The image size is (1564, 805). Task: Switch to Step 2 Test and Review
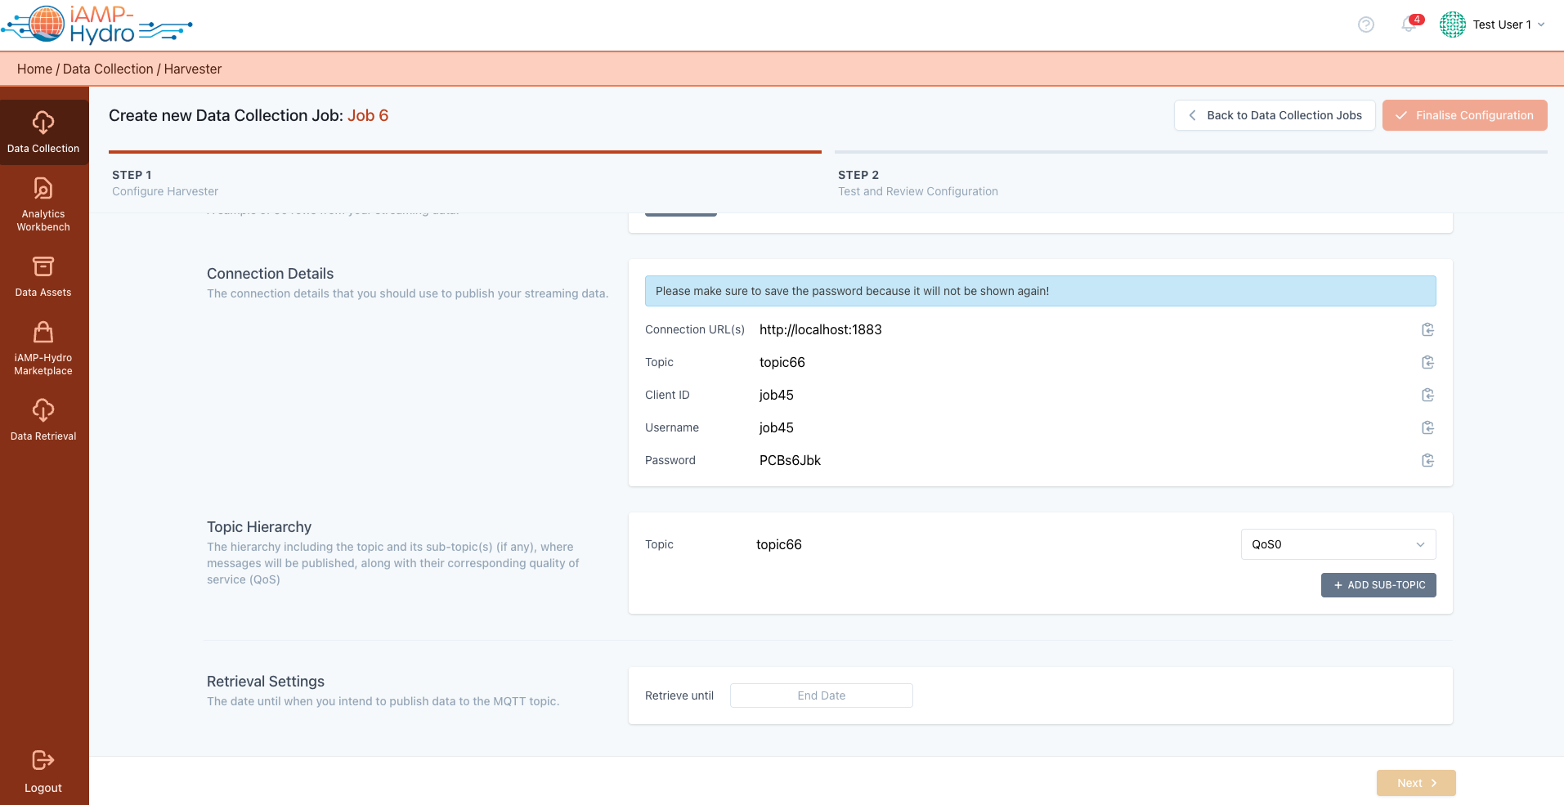click(917, 183)
